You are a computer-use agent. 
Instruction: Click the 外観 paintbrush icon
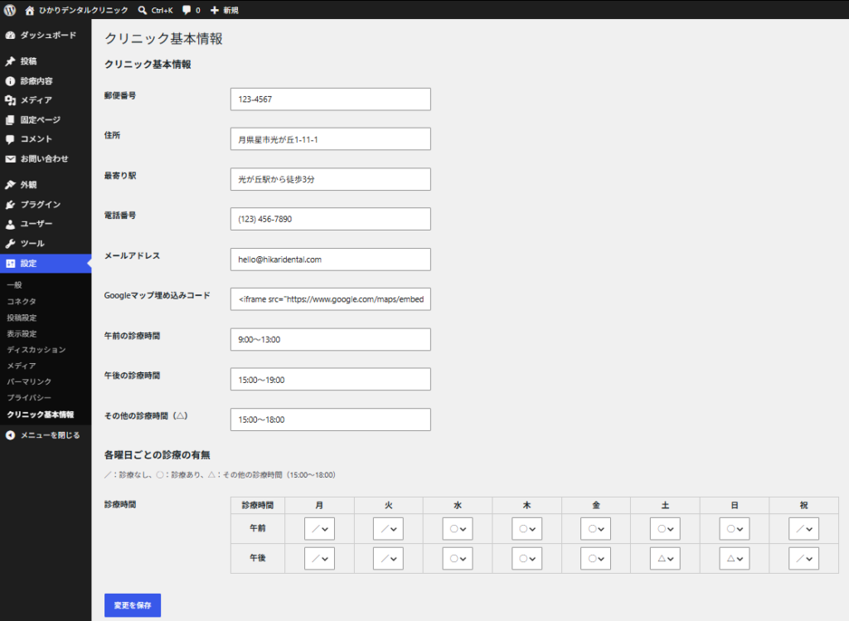(x=10, y=185)
